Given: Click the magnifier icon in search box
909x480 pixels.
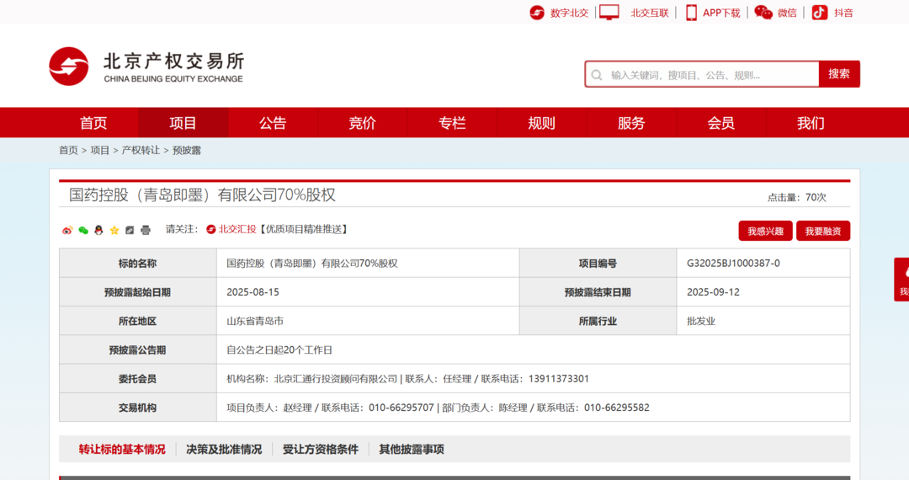Looking at the screenshot, I should (x=597, y=75).
